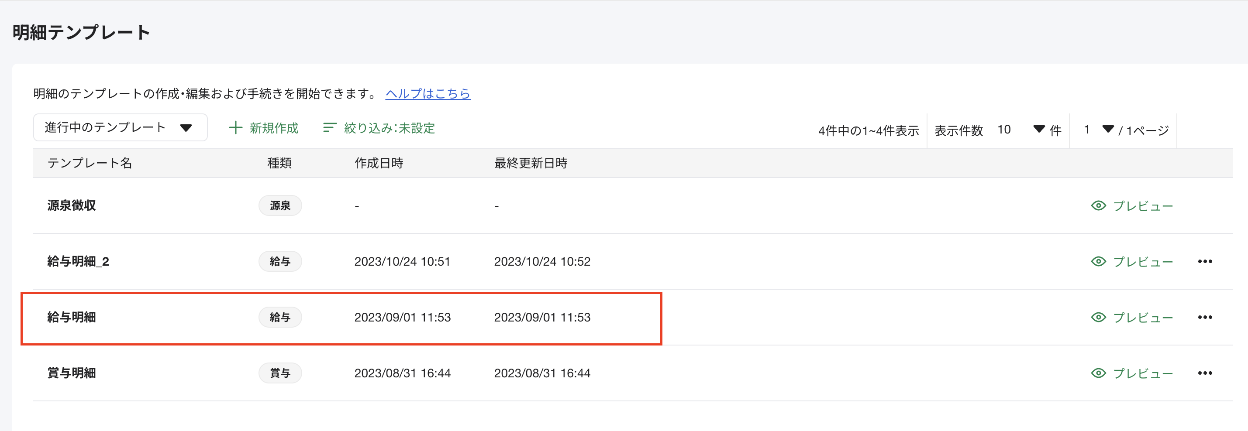This screenshot has height=431, width=1248.
Task: Click the プレビュー link for 賞与明細
Action: coord(1147,373)
